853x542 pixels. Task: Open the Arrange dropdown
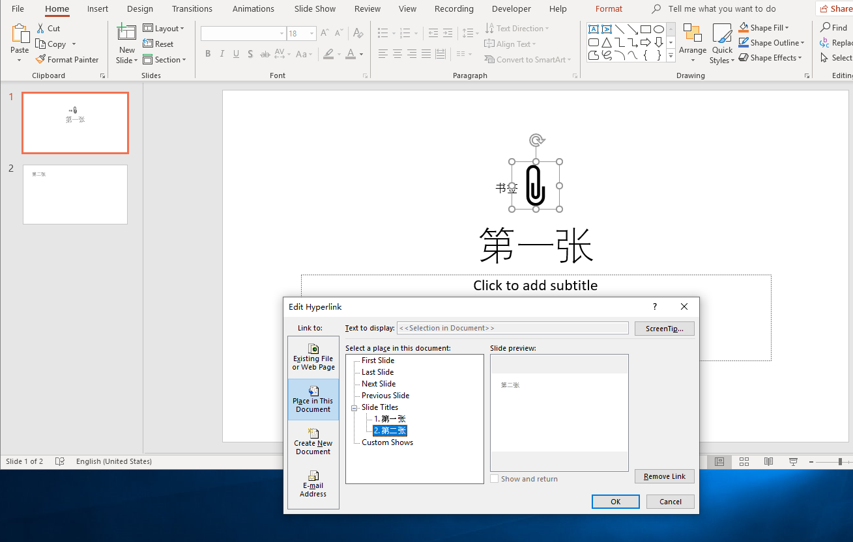(693, 44)
